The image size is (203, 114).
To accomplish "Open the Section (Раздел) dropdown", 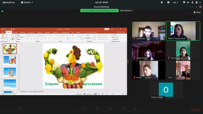I will click(x=18, y=39).
